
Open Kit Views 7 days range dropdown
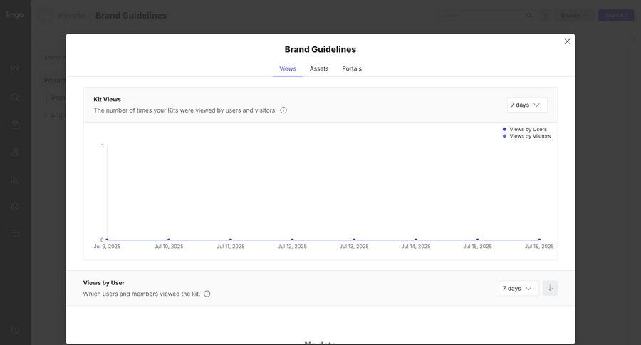pos(527,105)
